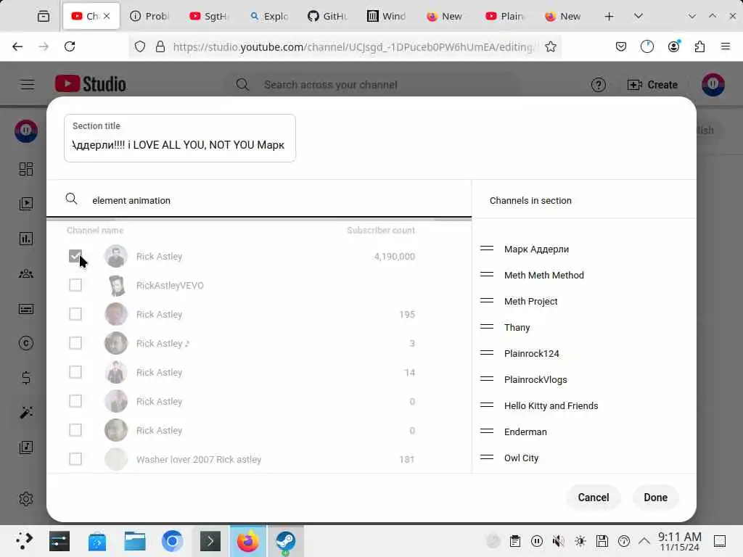Open the Firefox extensions puzzle icon
Image resolution: width=743 pixels, height=557 pixels.
point(699,46)
